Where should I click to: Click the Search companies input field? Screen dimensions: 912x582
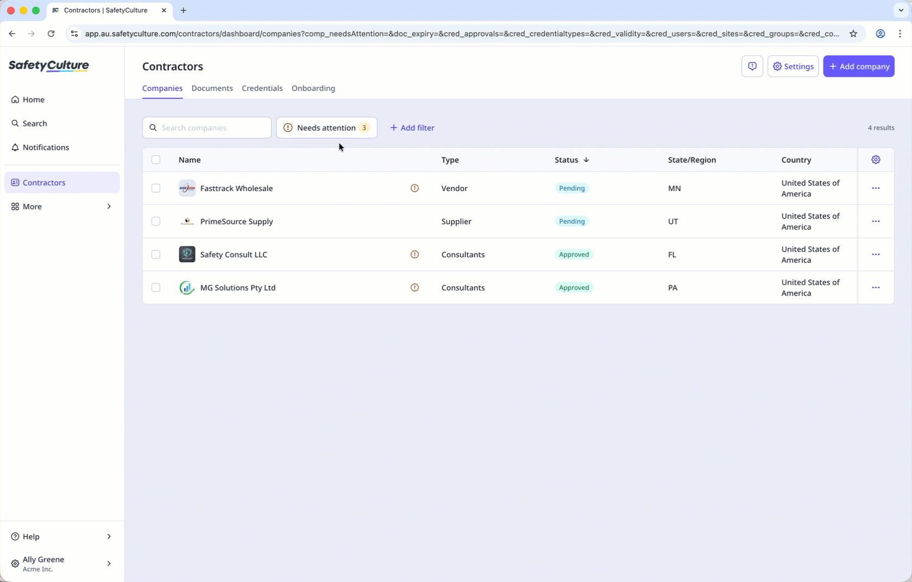(x=207, y=128)
